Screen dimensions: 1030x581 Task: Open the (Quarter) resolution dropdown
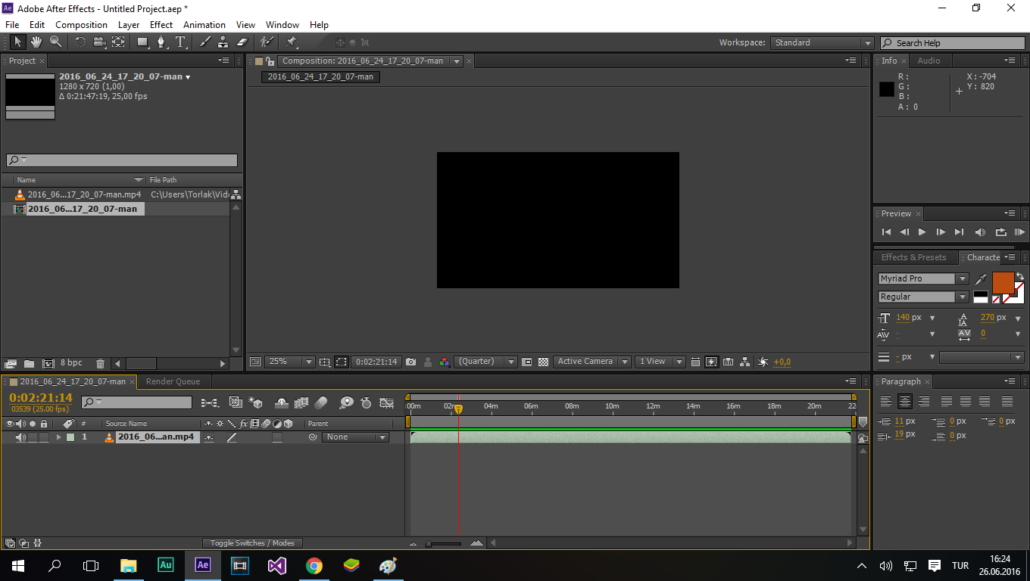[x=485, y=362]
